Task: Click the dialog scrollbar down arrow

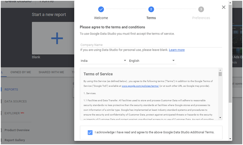Action: click(230, 139)
